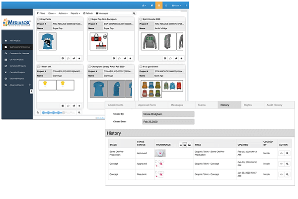Expand the Actions dropdown menu
The image size is (298, 199).
click(x=63, y=13)
